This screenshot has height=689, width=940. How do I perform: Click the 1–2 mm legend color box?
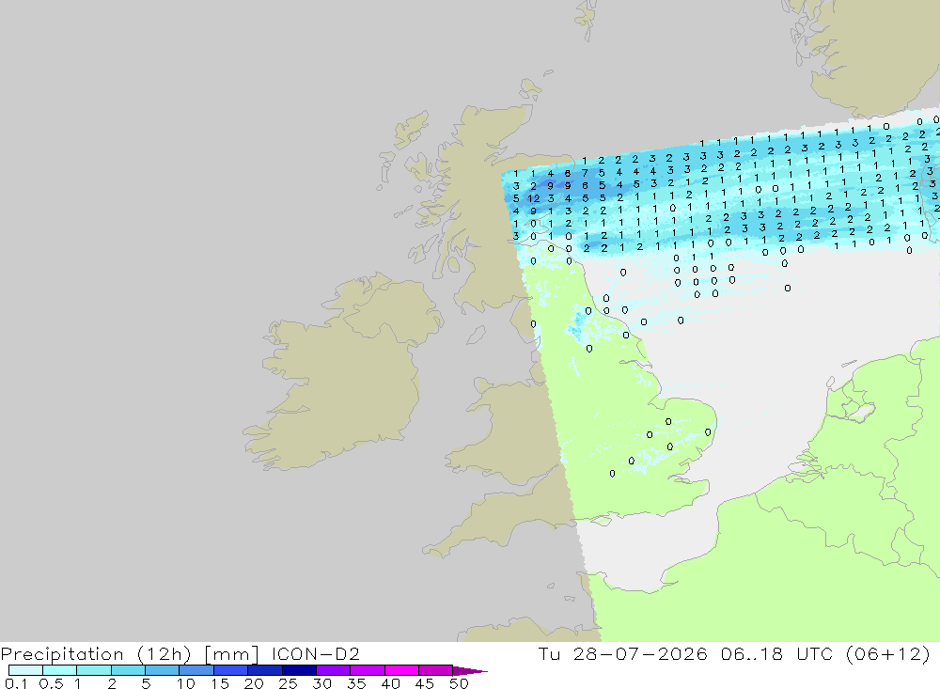pyautogui.click(x=93, y=670)
